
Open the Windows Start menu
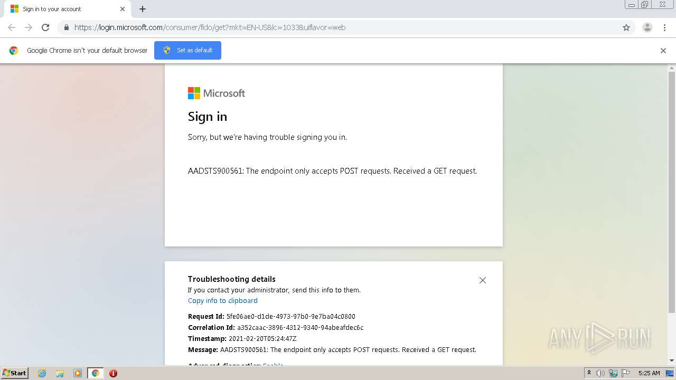coord(15,373)
